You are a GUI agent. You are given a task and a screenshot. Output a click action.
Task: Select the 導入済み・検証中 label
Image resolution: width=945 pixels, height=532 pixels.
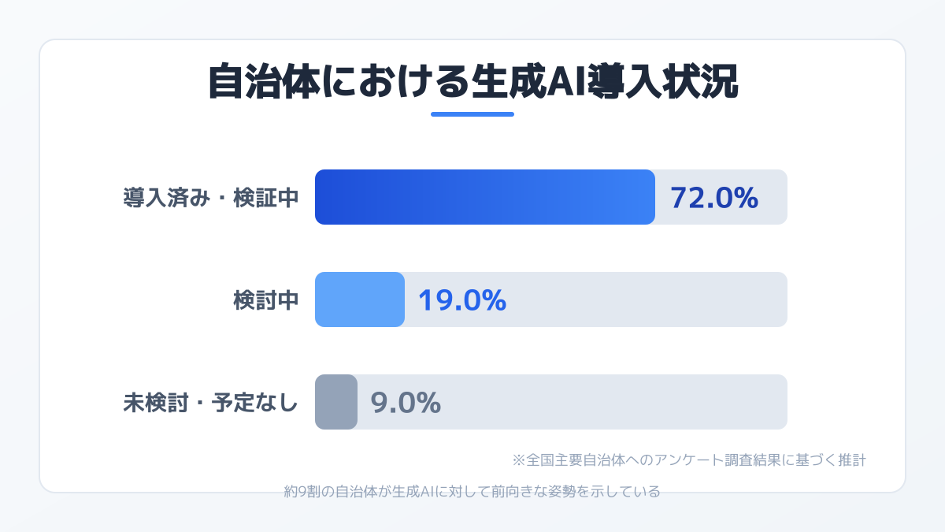tap(210, 197)
